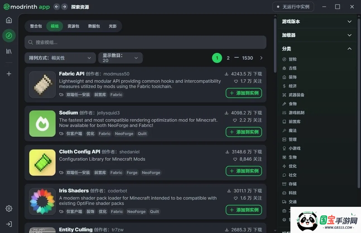This screenshot has width=361, height=233.
Task: Switch to the 资源包 tab
Action: pos(73,26)
